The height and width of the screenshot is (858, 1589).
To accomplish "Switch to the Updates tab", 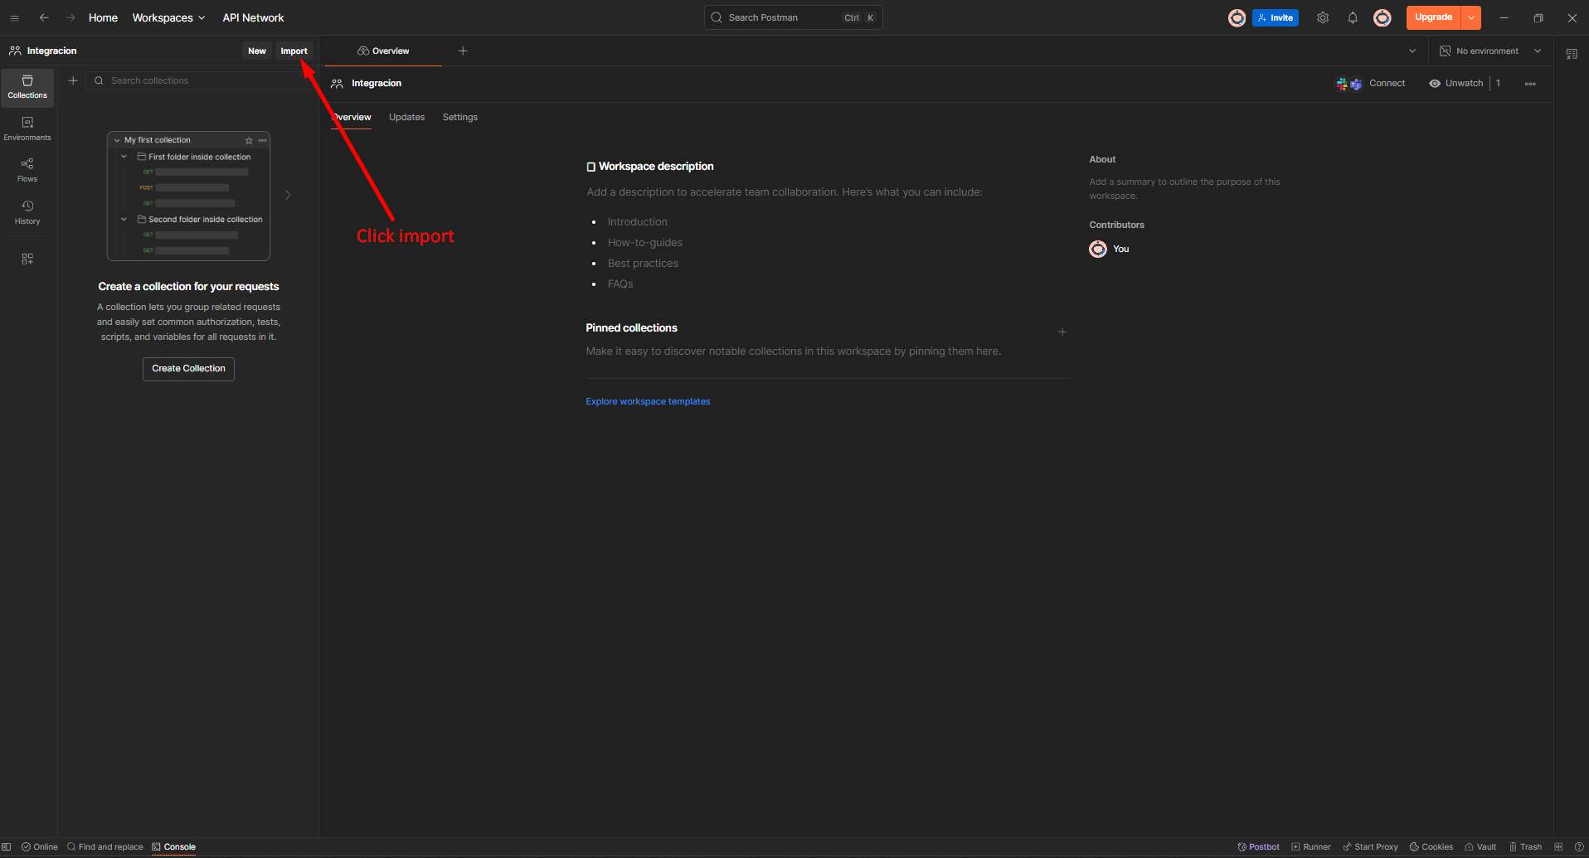I will click(x=406, y=117).
